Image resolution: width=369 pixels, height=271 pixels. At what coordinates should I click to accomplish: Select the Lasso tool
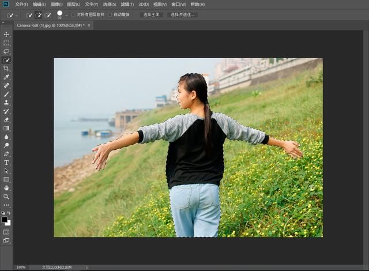click(6, 51)
